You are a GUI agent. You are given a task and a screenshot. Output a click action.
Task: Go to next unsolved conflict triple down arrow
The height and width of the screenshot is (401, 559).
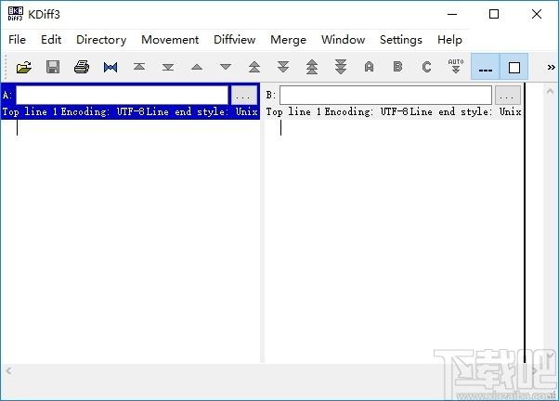[x=341, y=67]
